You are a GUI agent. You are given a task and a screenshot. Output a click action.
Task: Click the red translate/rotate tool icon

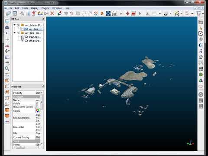pos(127,13)
